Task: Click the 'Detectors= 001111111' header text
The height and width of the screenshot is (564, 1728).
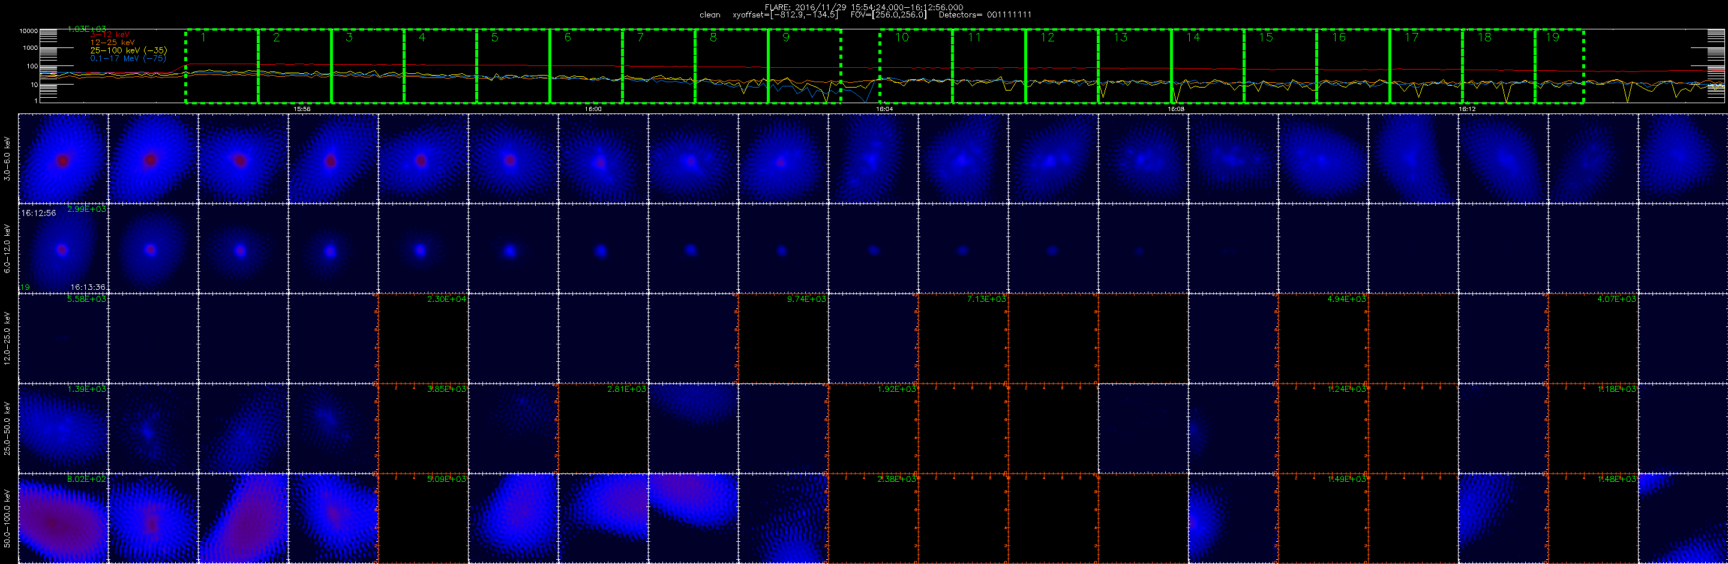Action: point(985,15)
